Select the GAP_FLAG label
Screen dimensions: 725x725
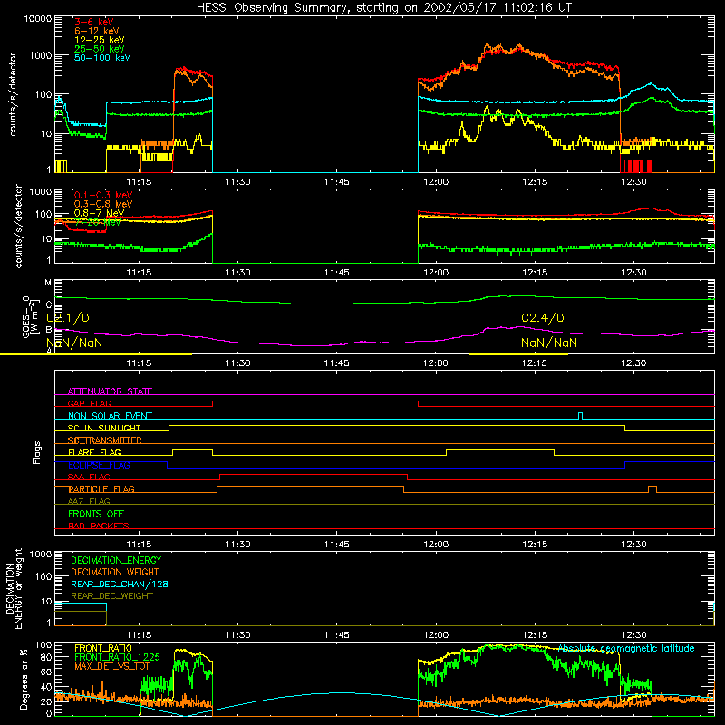(89, 403)
